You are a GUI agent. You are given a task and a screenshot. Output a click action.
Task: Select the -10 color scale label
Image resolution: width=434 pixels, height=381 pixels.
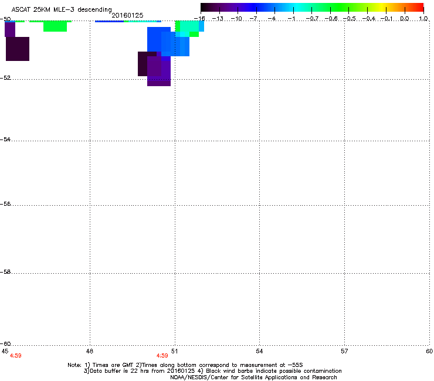236,19
